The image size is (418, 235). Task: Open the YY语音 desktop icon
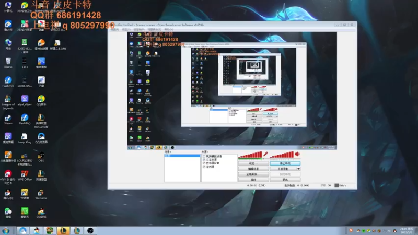coord(25,194)
